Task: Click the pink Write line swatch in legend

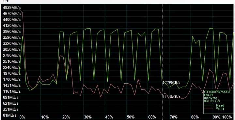Action: [x=209, y=108]
